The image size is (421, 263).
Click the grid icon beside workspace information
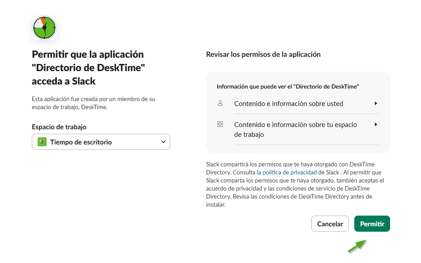tap(220, 124)
